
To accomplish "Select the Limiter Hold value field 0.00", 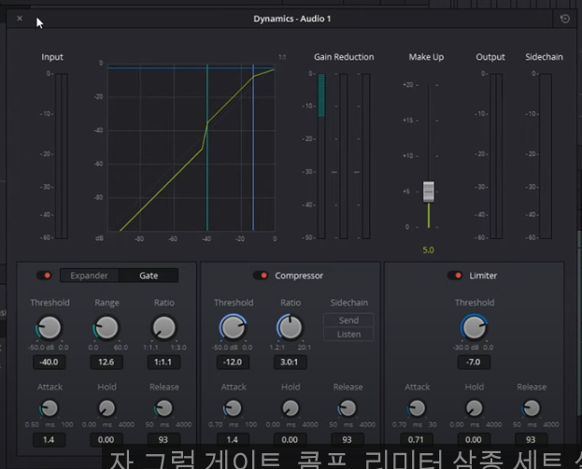I will (x=474, y=440).
